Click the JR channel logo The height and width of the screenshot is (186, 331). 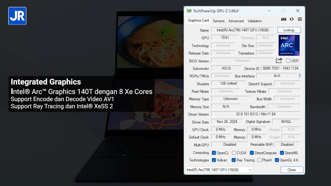point(17,16)
